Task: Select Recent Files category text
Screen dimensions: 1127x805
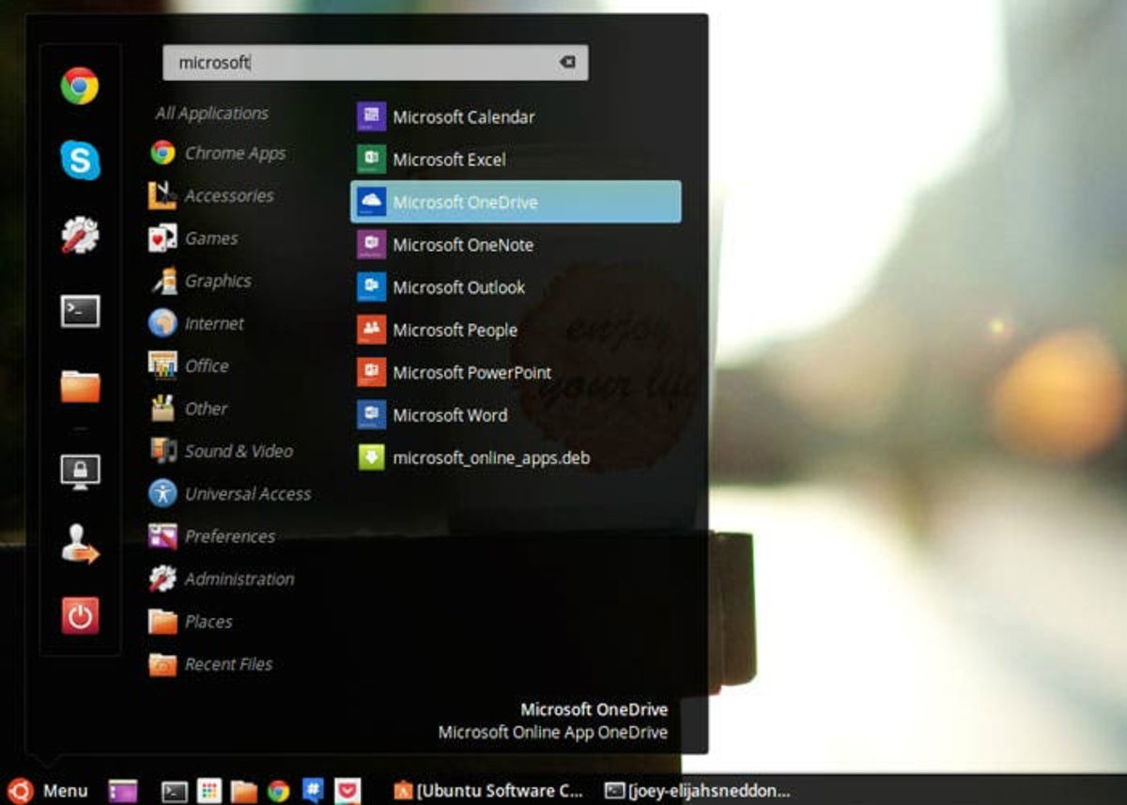Action: pos(228,664)
